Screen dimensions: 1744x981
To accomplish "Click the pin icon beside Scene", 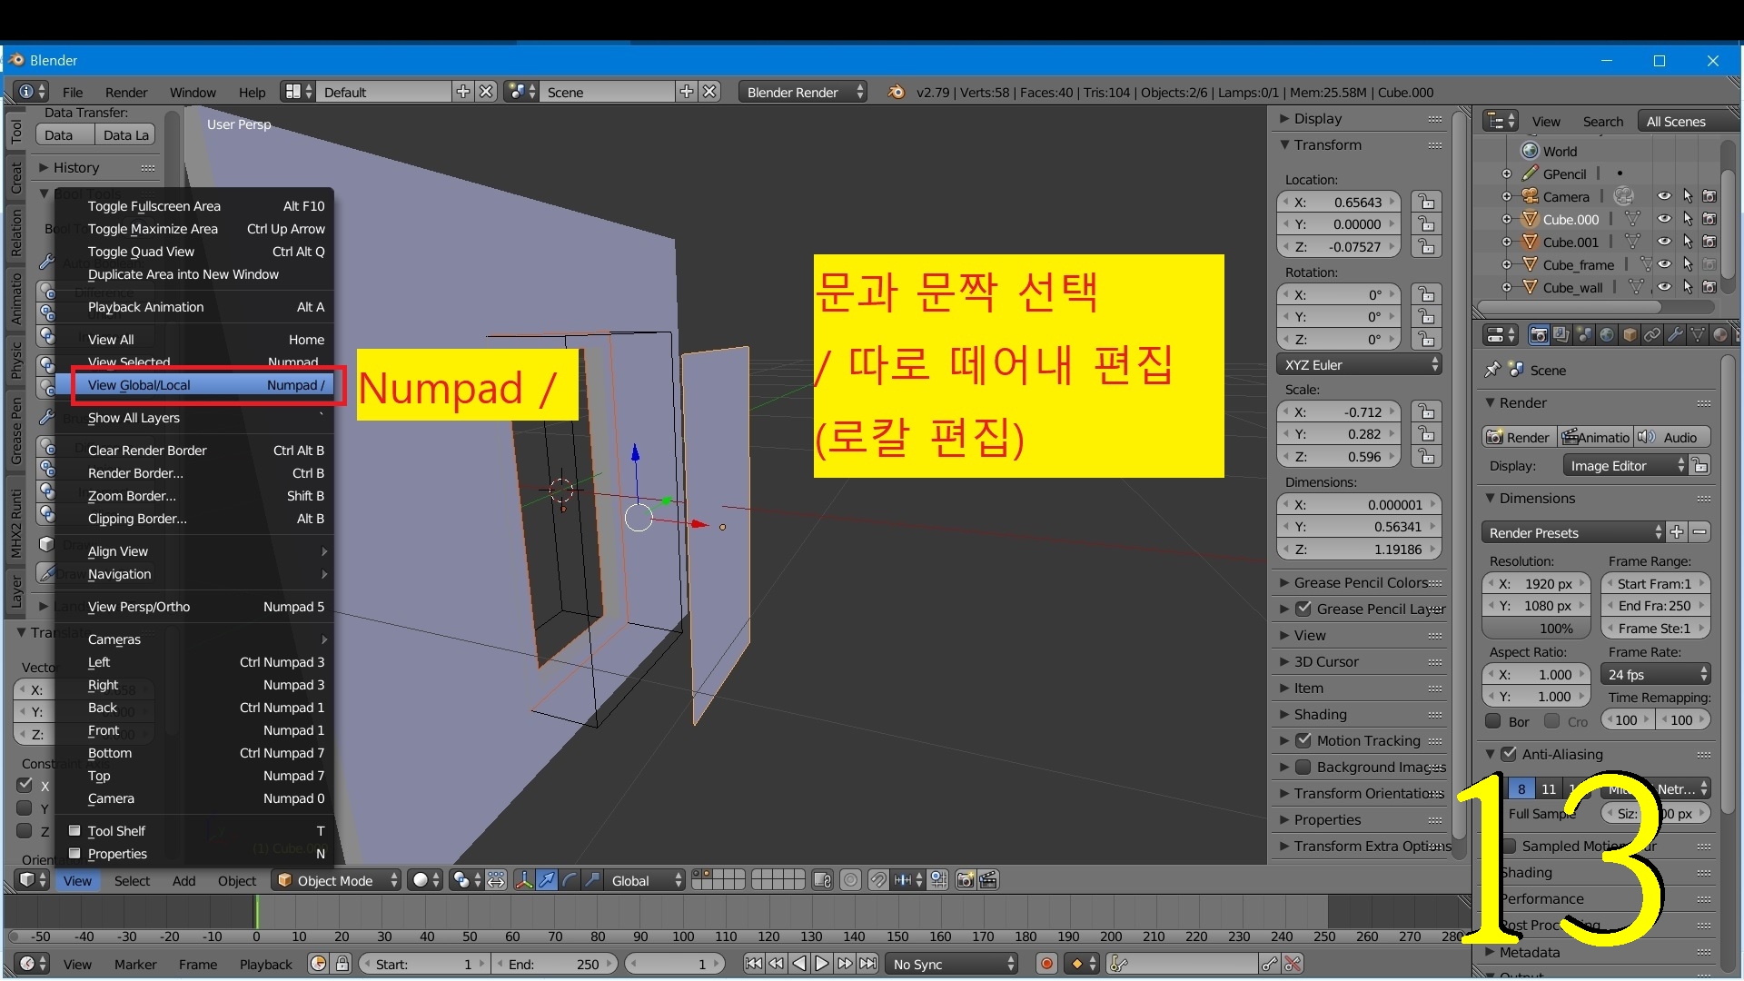I will tap(1491, 370).
